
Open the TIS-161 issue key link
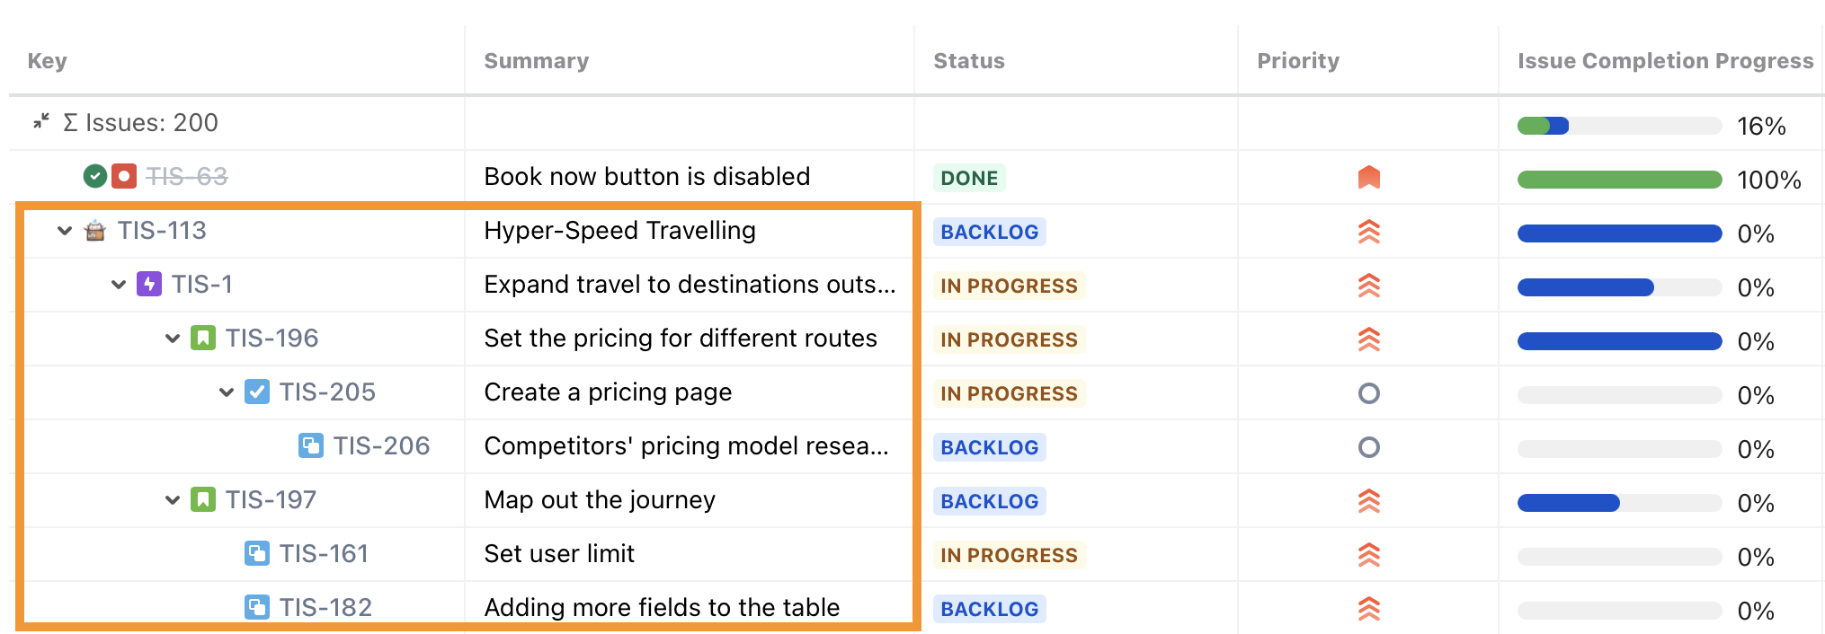(324, 554)
